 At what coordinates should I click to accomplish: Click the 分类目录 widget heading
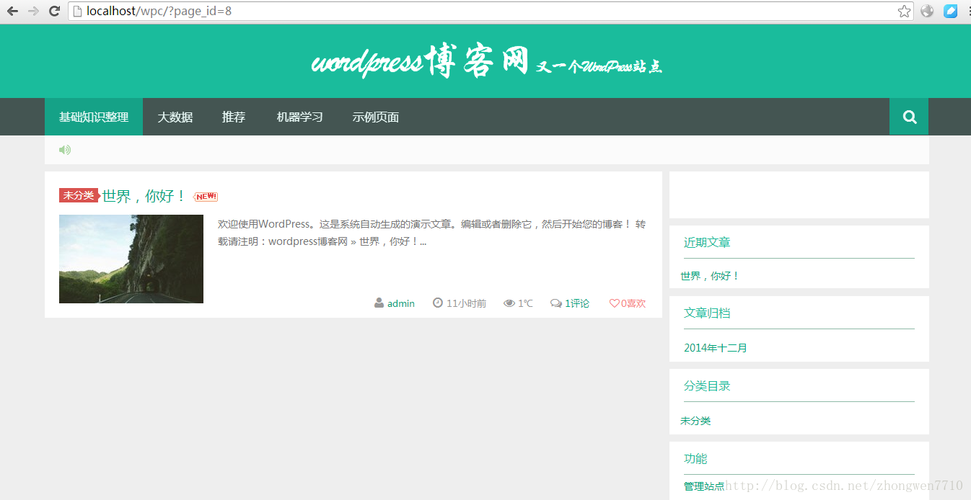tap(707, 385)
